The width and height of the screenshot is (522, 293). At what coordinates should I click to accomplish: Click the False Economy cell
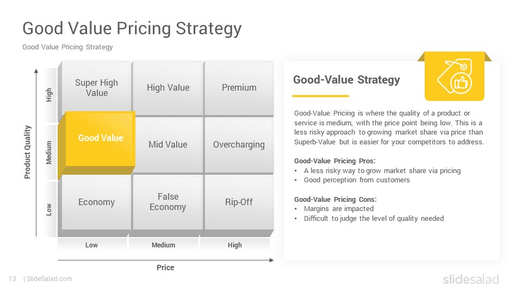click(168, 202)
